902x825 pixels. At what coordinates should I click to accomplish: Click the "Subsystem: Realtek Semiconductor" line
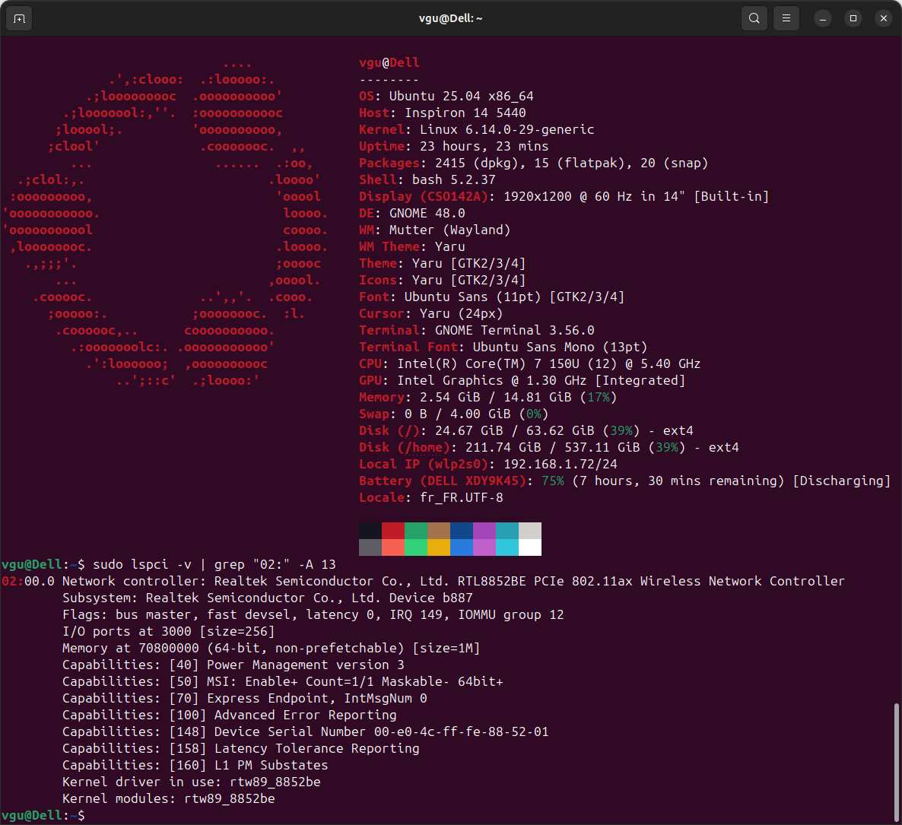(268, 598)
